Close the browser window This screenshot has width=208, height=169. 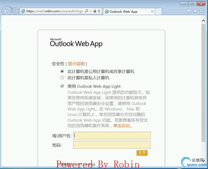tap(201, 4)
